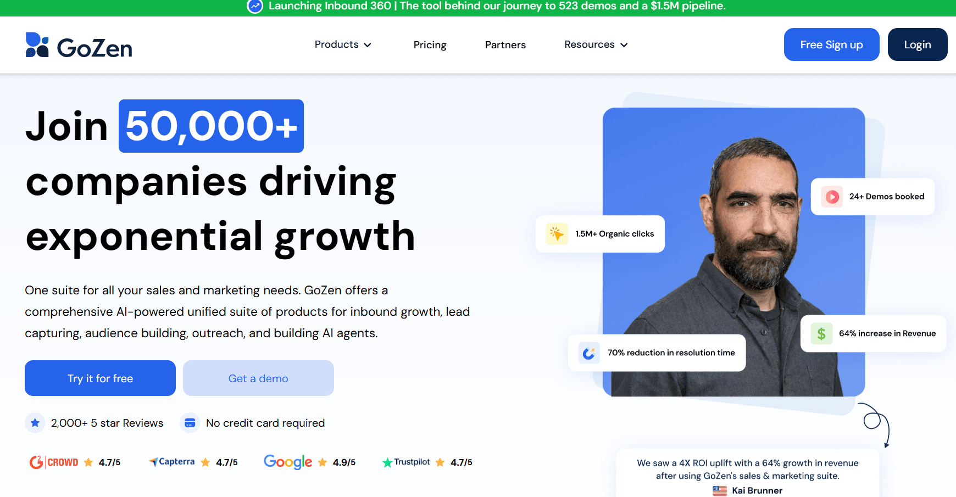Click the Free Sign up button
956x497 pixels.
pyautogui.click(x=832, y=44)
